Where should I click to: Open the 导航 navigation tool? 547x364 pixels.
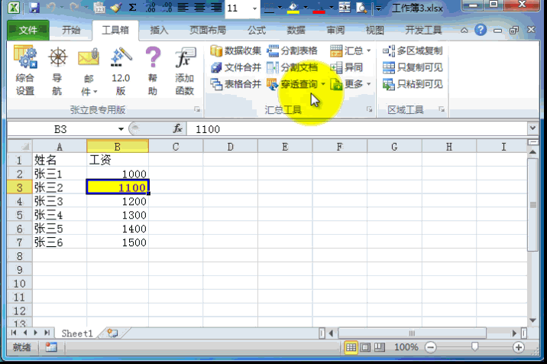coord(57,70)
